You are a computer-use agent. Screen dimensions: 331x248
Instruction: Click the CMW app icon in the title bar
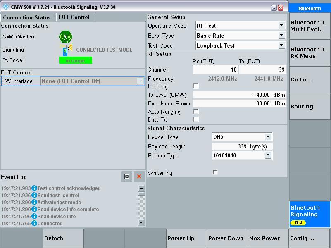tap(6, 7)
